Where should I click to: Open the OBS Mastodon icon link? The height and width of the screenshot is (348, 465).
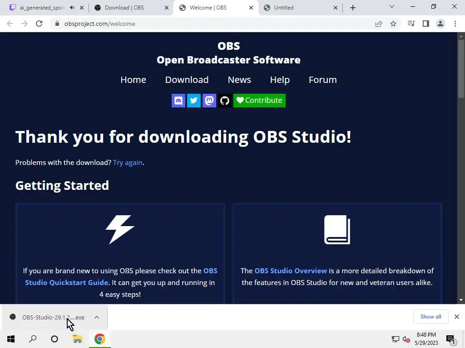(209, 101)
